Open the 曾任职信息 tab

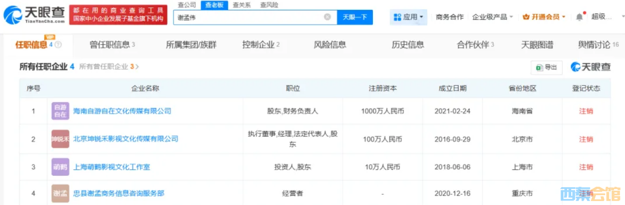[x=112, y=45]
